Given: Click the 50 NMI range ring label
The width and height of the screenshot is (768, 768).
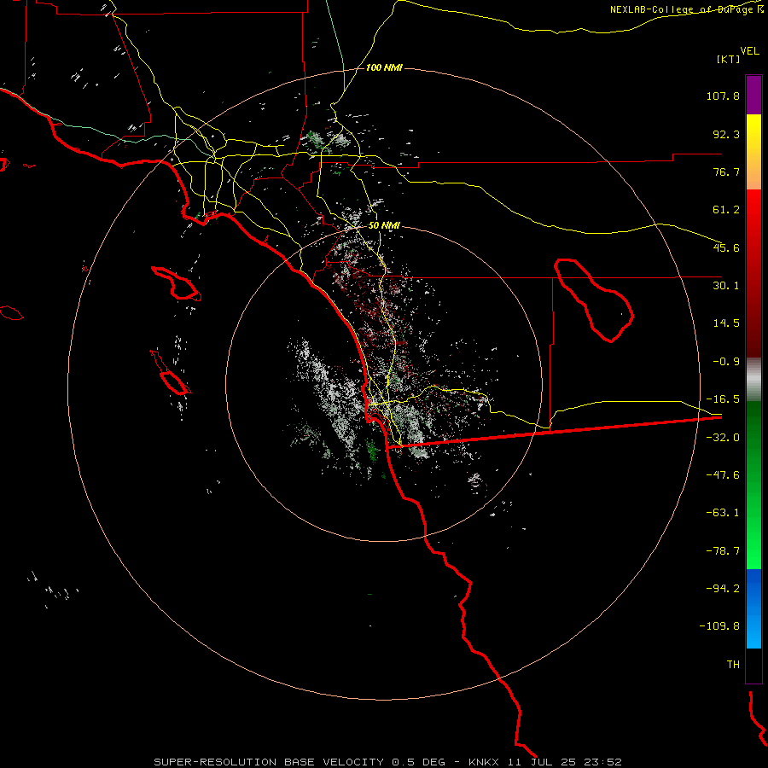Looking at the screenshot, I should [x=383, y=226].
